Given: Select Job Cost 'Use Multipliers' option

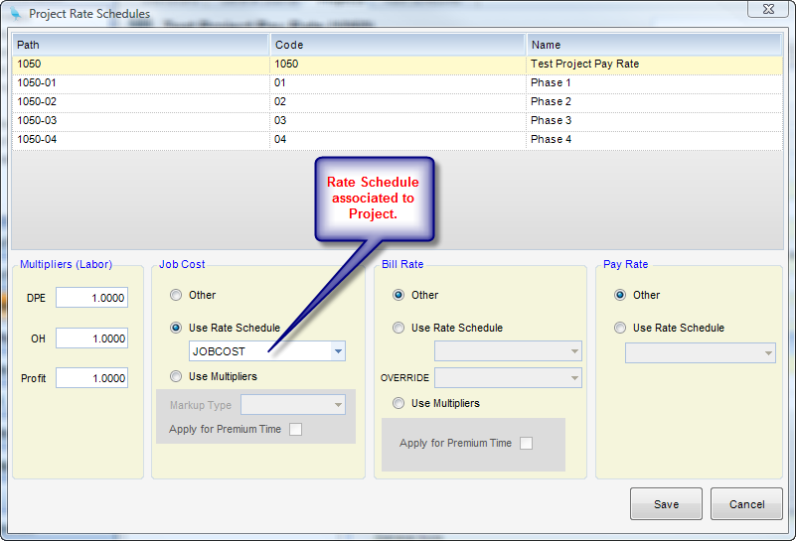Looking at the screenshot, I should 176,376.
